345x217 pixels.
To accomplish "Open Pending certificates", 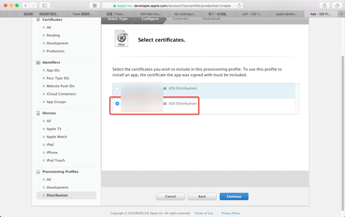I will click(53, 36).
